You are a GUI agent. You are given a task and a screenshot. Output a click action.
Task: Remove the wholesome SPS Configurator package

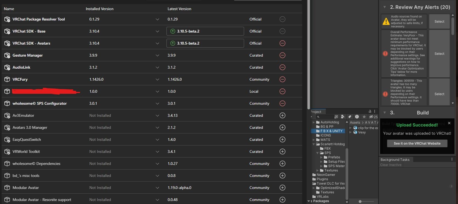(282, 103)
